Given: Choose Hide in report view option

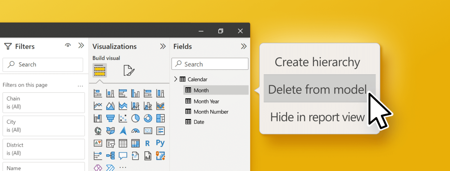Looking at the screenshot, I should click(317, 117).
